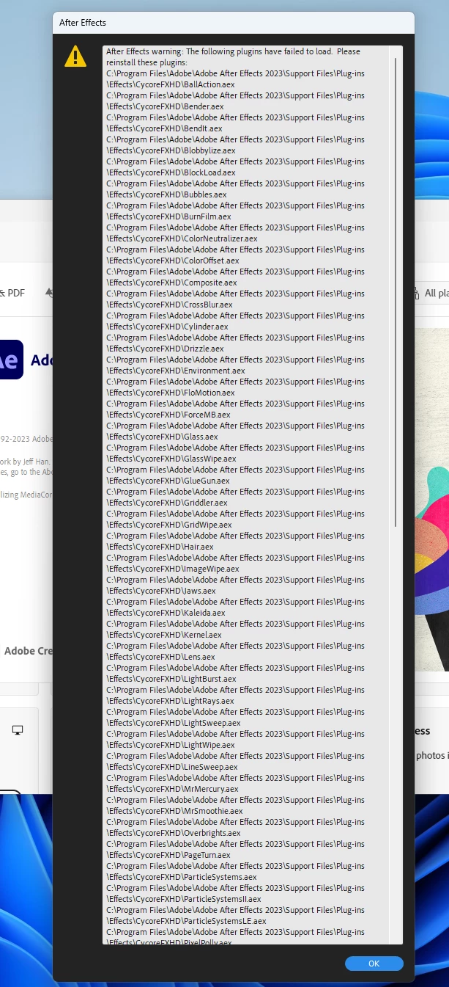Click the Composite.aex plugin line
The height and width of the screenshot is (987, 449).
(171, 283)
